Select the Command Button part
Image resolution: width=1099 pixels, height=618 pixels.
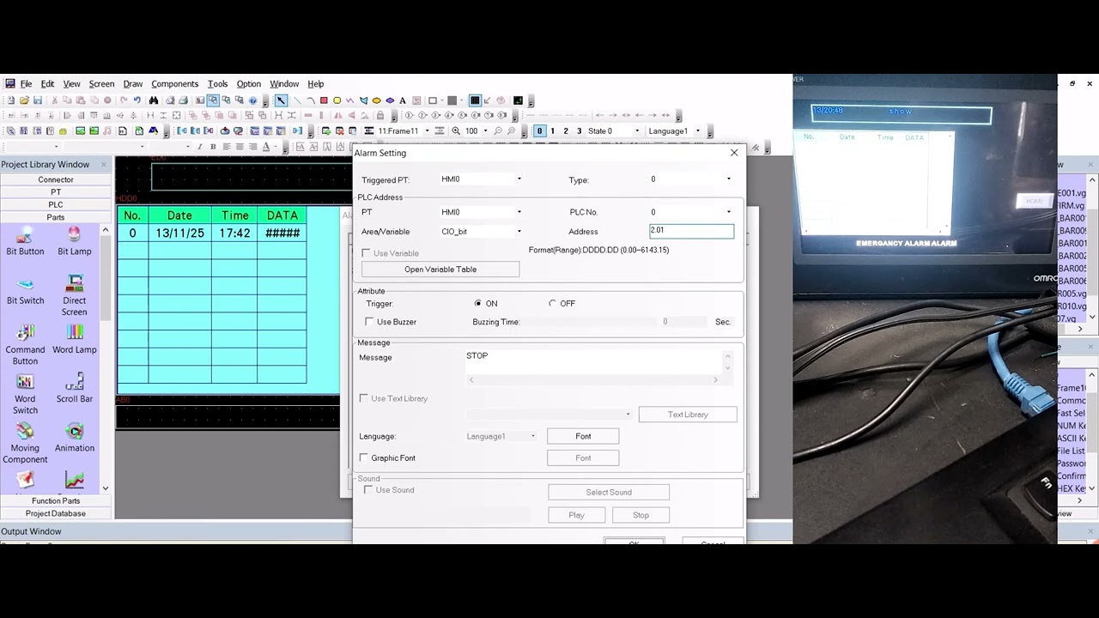click(25, 344)
